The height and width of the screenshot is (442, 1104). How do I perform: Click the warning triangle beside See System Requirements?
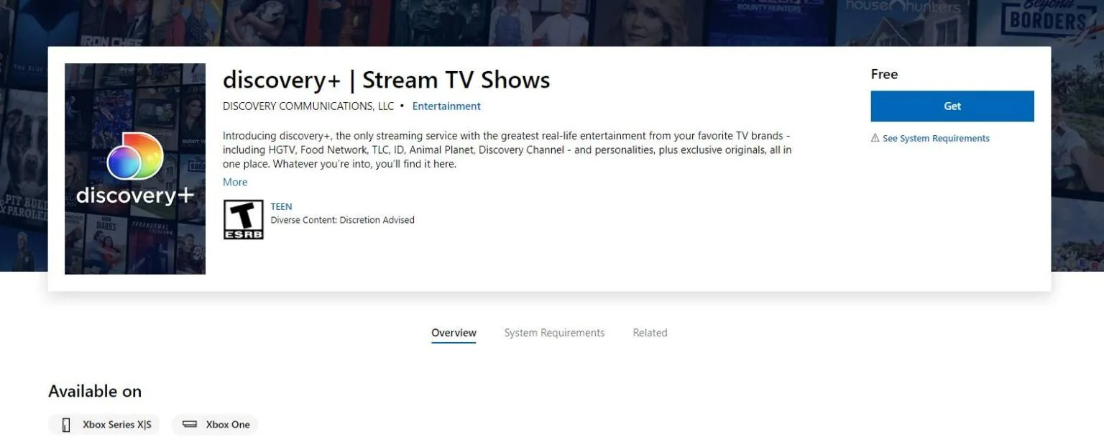(x=875, y=138)
